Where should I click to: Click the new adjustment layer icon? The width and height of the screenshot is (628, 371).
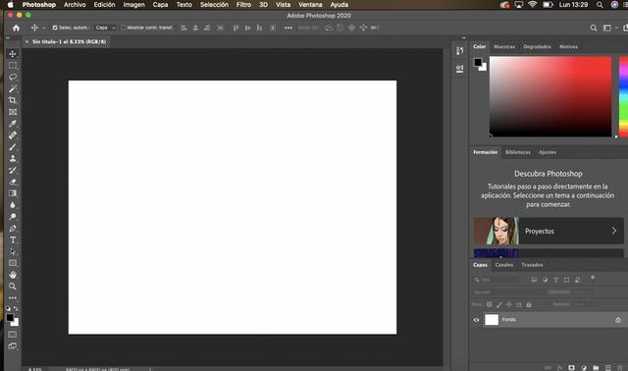click(584, 367)
